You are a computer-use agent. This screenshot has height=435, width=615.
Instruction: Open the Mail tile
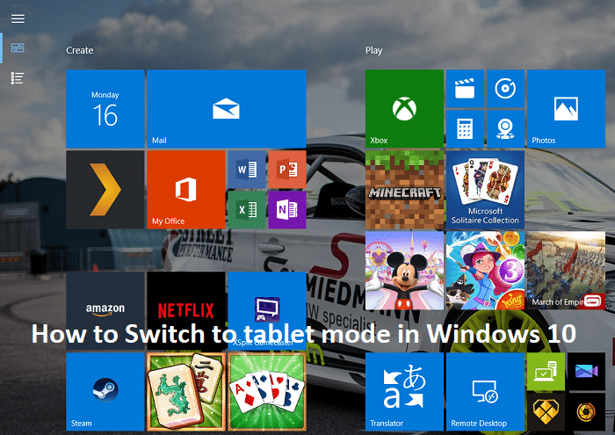click(x=226, y=109)
